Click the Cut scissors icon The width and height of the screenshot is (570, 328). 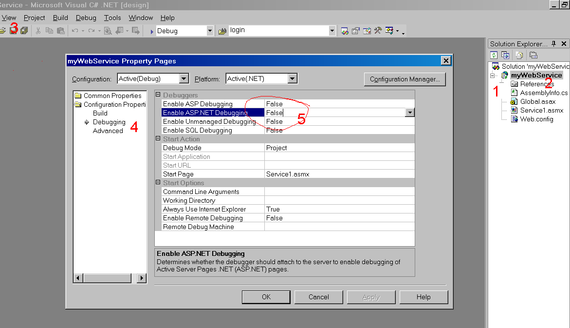pos(38,31)
